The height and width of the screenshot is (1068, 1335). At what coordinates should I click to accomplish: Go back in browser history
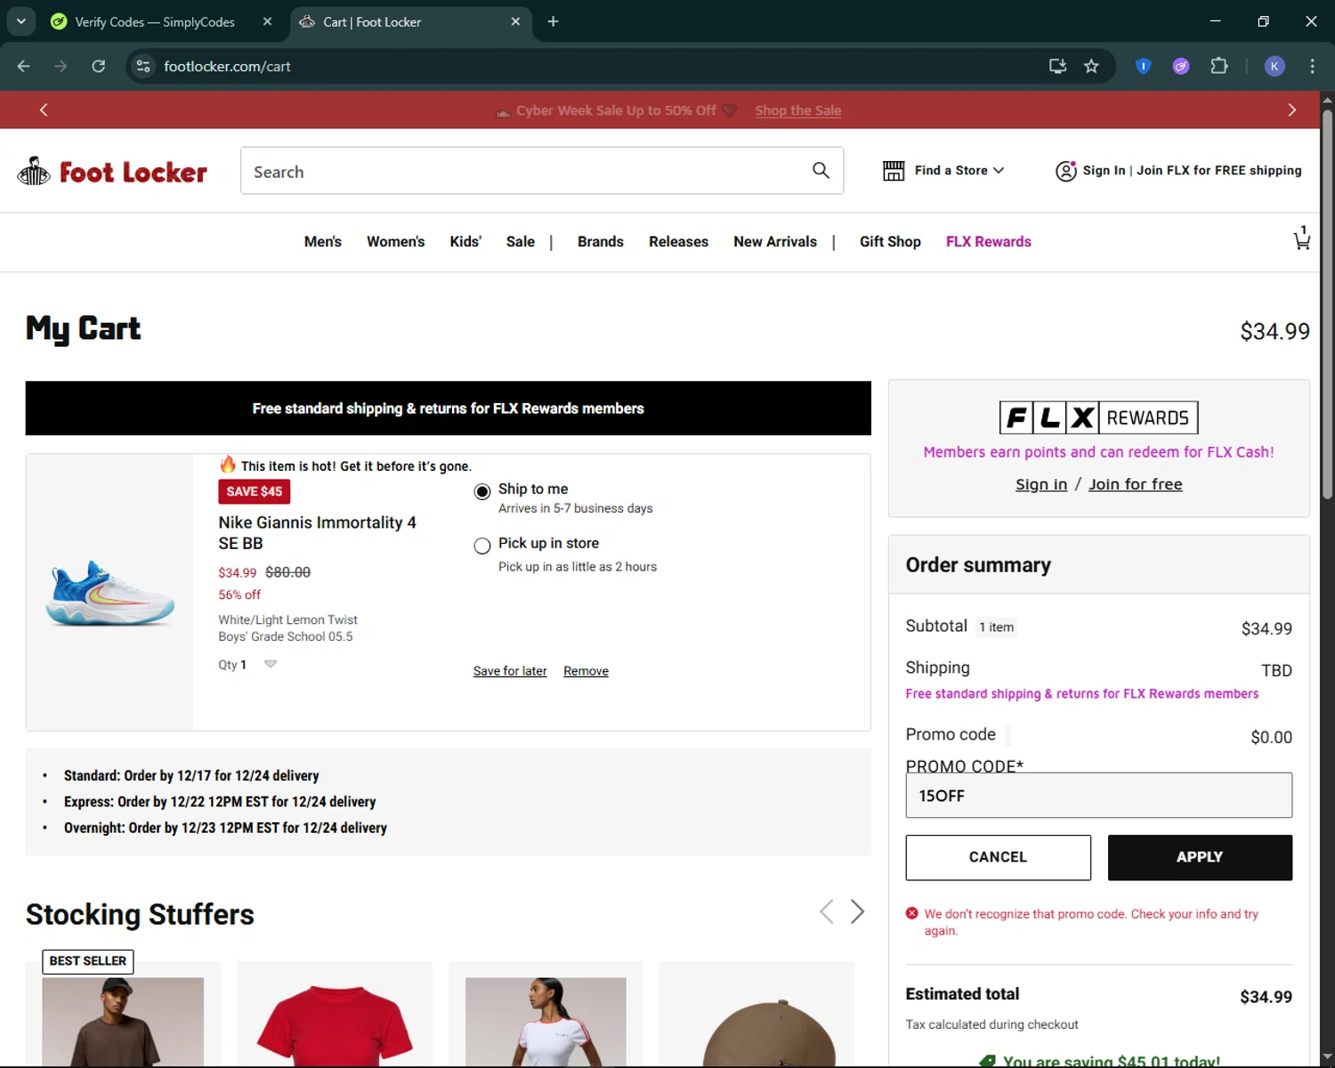pos(24,66)
